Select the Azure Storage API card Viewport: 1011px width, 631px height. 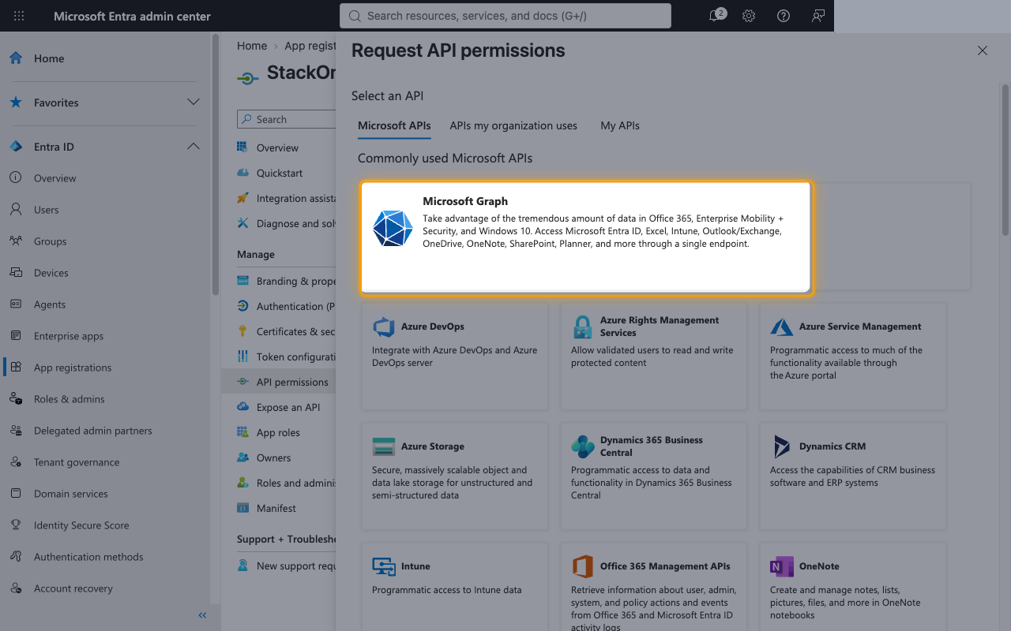click(x=455, y=476)
